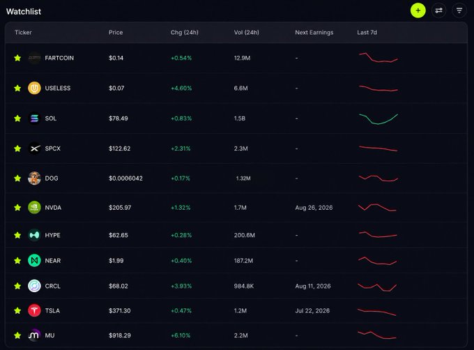This screenshot has width=474, height=350.
Task: Select the SOL ticker name
Action: pos(51,119)
